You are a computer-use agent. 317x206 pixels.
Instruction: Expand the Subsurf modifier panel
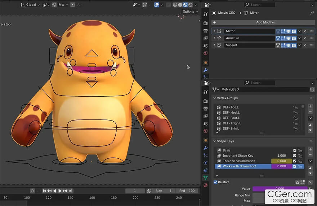point(214,45)
